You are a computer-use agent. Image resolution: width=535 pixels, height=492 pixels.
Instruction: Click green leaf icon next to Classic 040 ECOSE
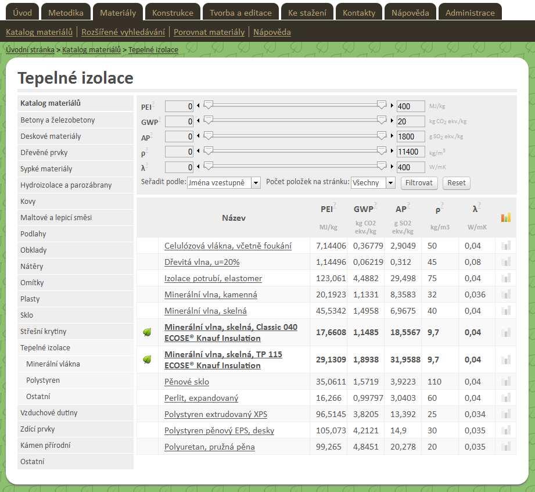pos(147,332)
